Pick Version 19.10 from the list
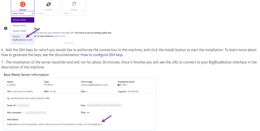 coord(19,26)
